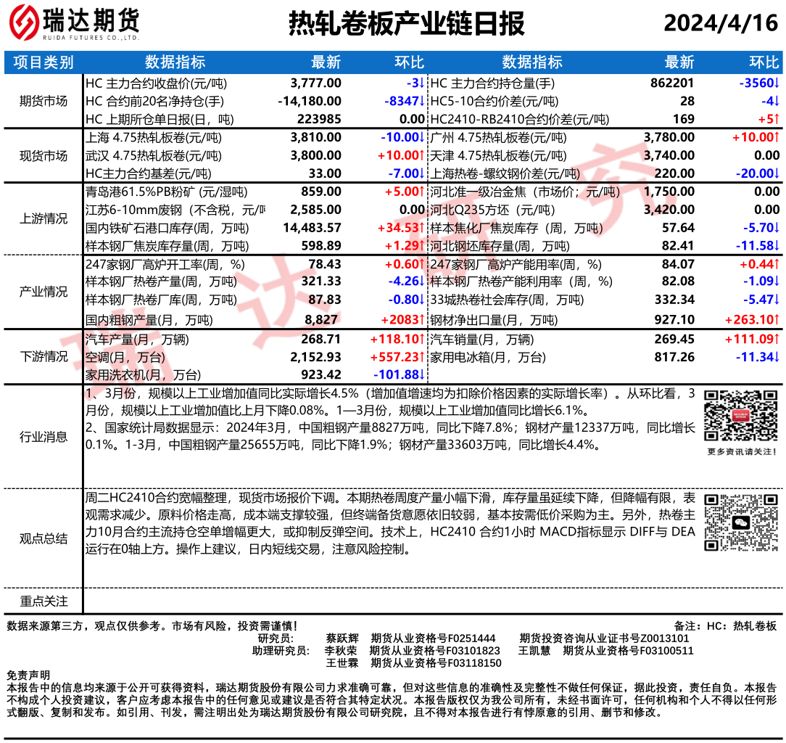Click the report date 2024/4/16

click(x=720, y=23)
